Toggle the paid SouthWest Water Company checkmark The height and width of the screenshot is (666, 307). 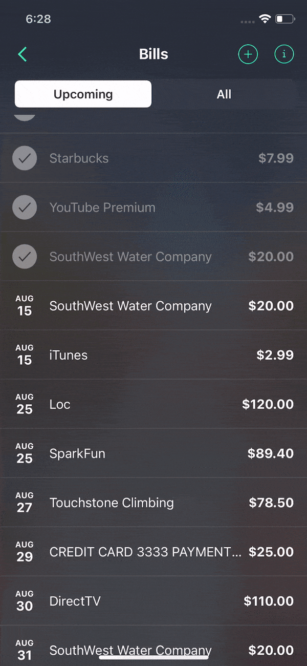25,256
